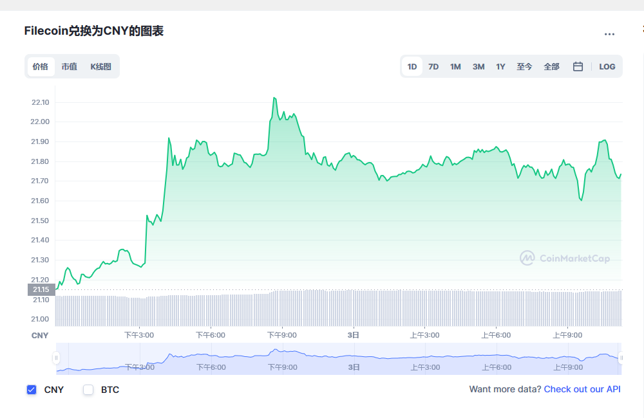Grab the left range selector handle
Screen dimensions: 644x418
[x=56, y=358]
